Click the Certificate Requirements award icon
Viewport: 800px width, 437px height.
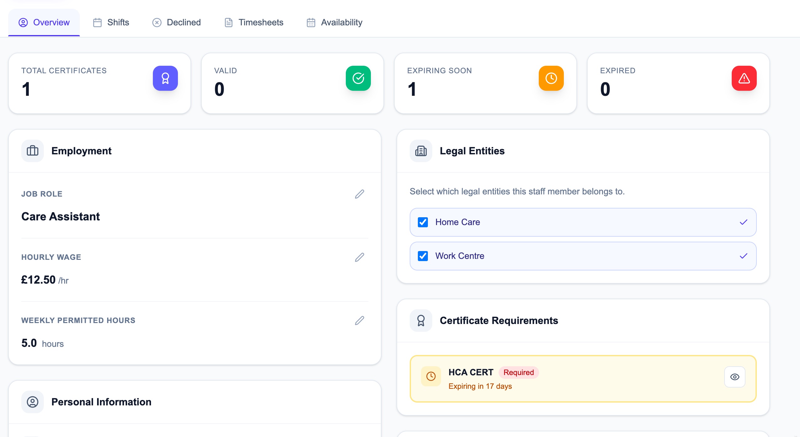(420, 320)
